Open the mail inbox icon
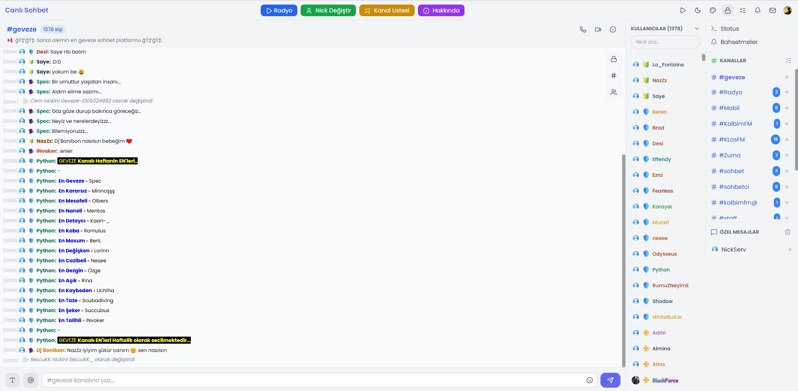This screenshot has width=798, height=391. pos(772,10)
